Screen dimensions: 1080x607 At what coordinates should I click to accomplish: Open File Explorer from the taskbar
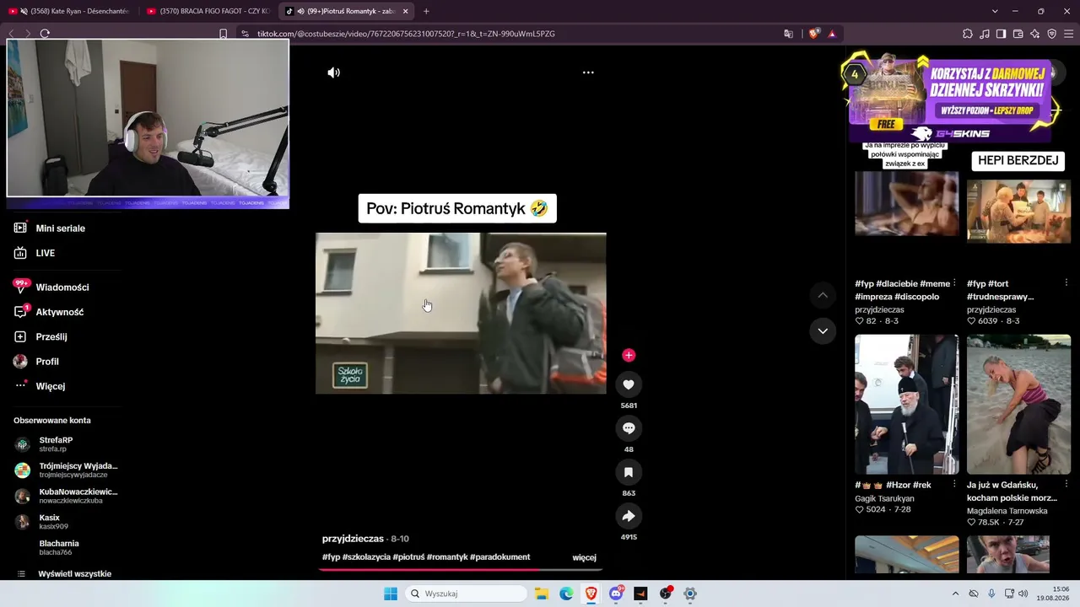click(542, 594)
